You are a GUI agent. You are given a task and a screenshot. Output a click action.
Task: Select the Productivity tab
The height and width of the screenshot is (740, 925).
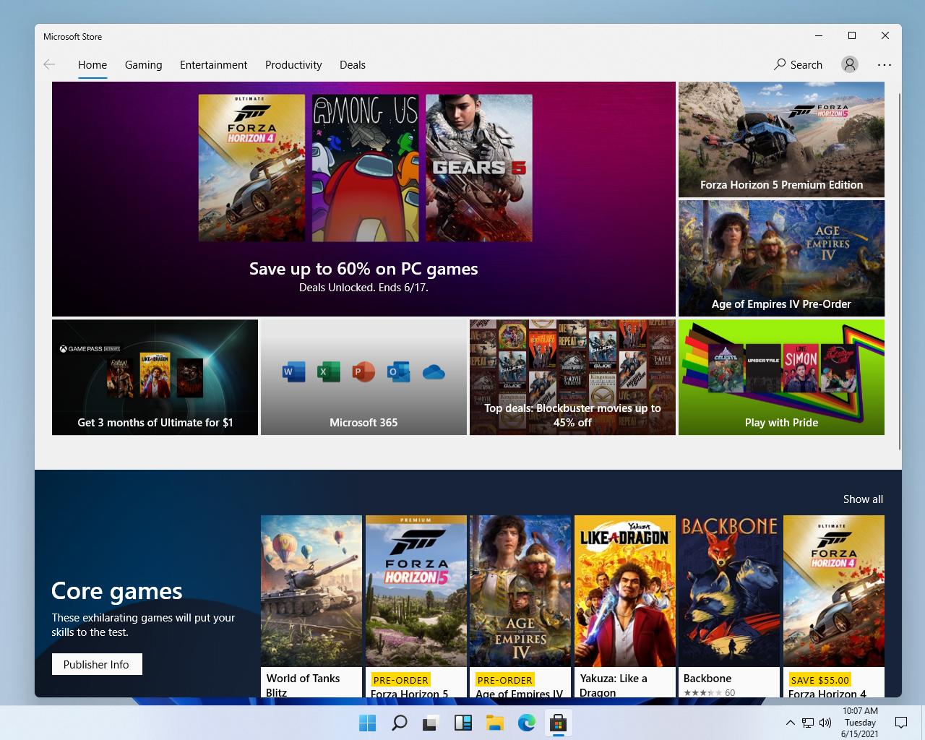point(293,64)
